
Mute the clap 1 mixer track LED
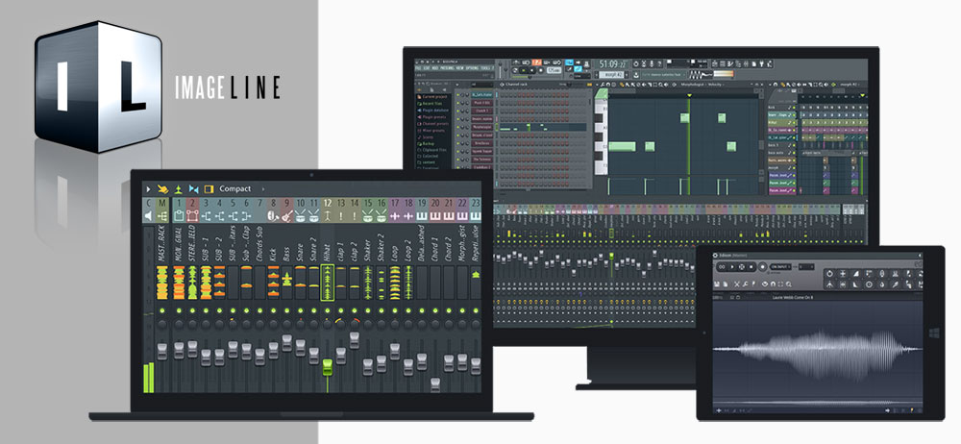point(341,310)
